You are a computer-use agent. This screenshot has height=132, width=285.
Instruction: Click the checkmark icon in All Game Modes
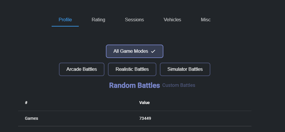click(153, 51)
